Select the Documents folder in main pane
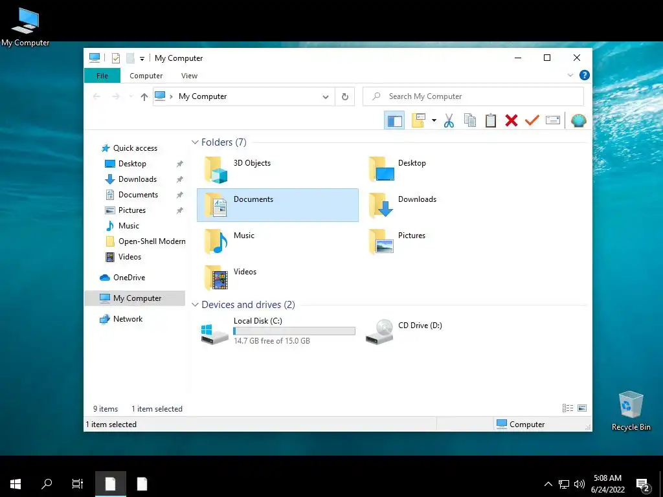The width and height of the screenshot is (663, 497). [278, 205]
